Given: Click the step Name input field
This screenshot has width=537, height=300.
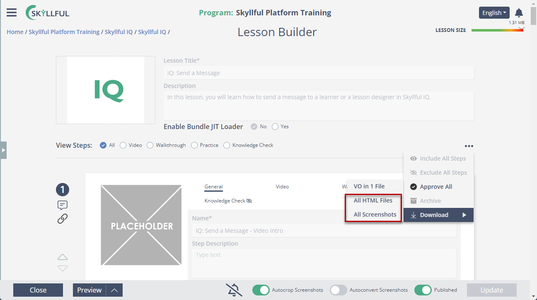Looking at the screenshot, I should click(324, 231).
